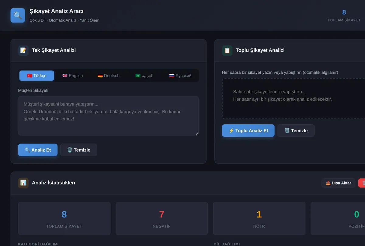This screenshot has width=365, height=246.
Task: Click the Toplam Şikayet stat card showing 8
Action: click(x=64, y=218)
